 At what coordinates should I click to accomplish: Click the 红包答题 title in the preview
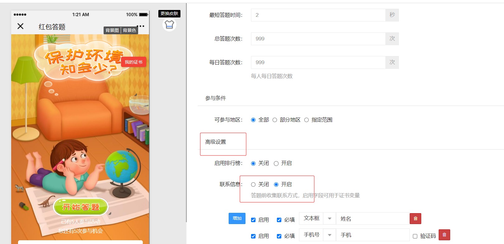click(52, 27)
